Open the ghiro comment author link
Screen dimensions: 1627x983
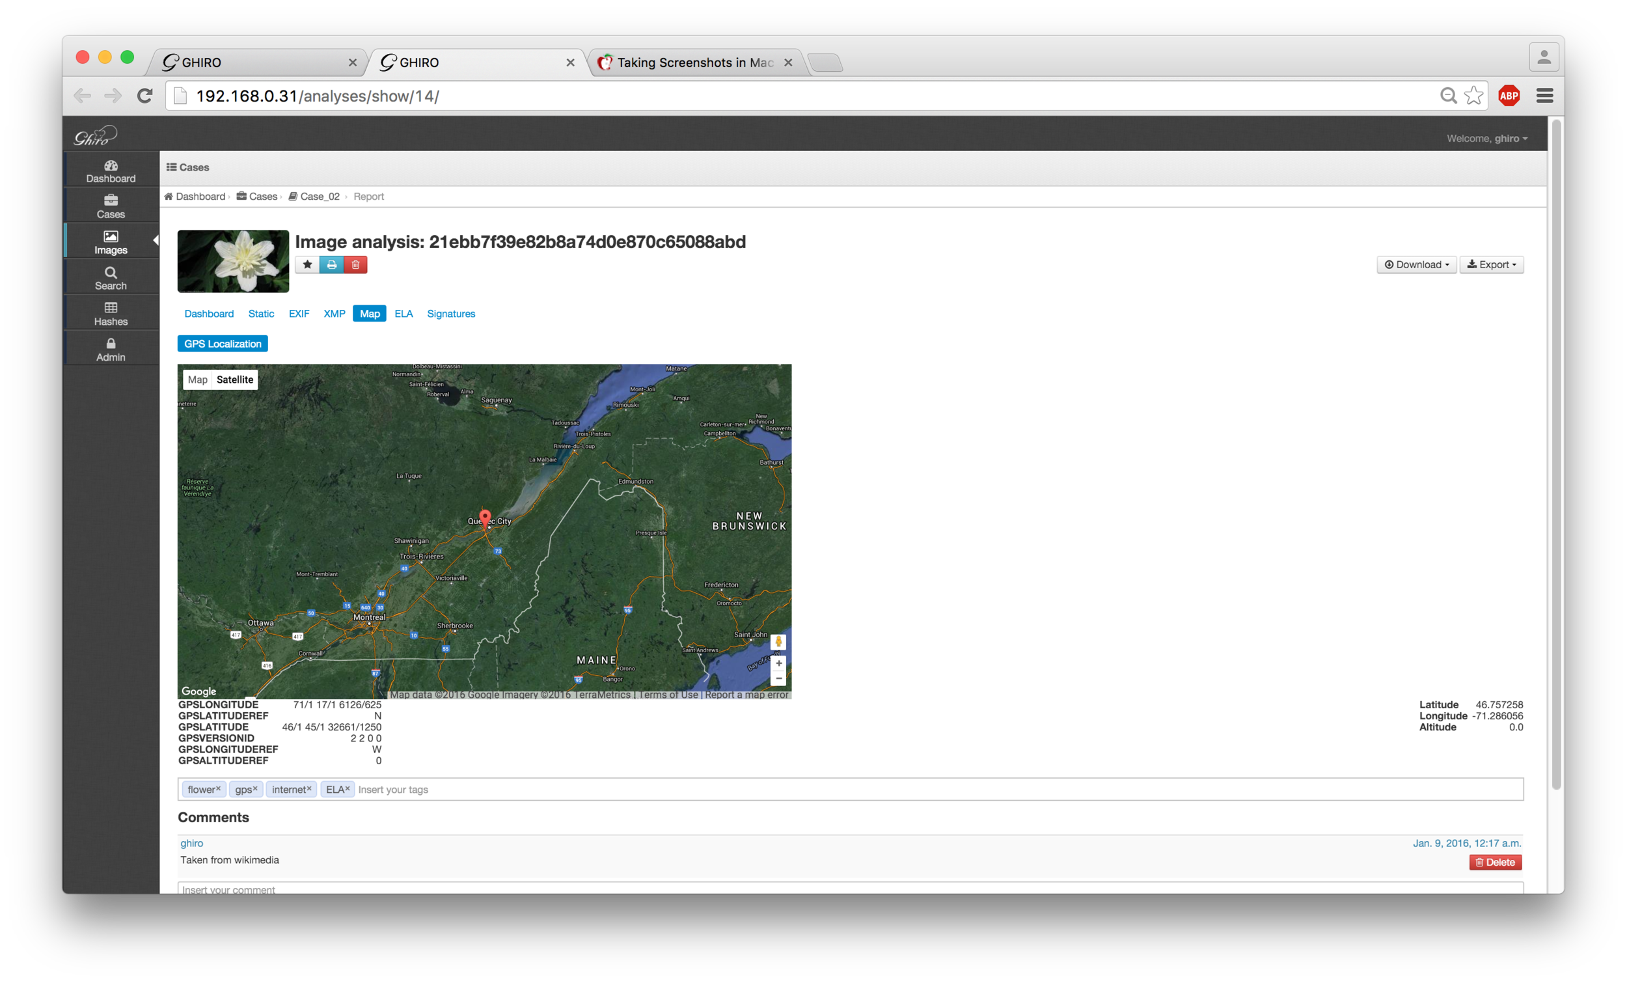pos(191,843)
